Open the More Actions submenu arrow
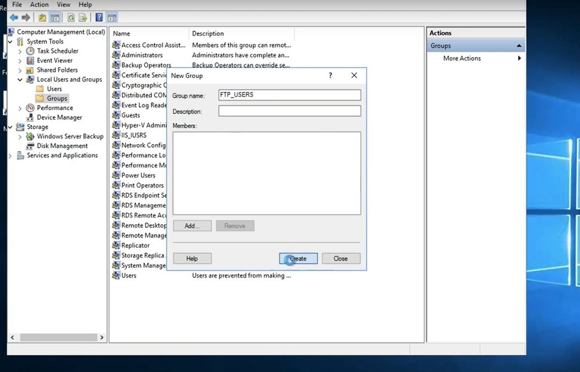Screen dimensions: 580x372 point(519,58)
